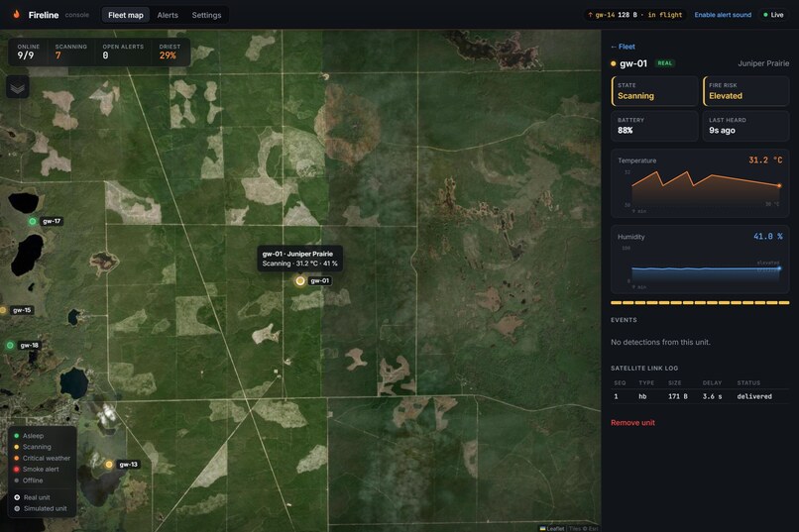Click the gw-14 in flight status chip
Image resolution: width=799 pixels, height=532 pixels.
634,15
